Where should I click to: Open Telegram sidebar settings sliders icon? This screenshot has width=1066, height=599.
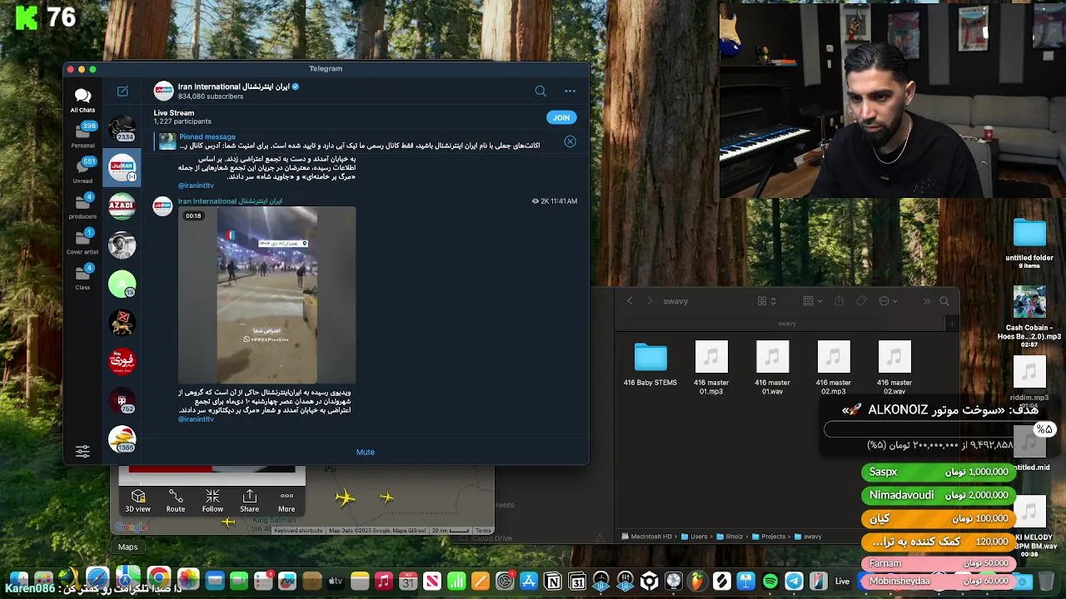pyautogui.click(x=82, y=451)
